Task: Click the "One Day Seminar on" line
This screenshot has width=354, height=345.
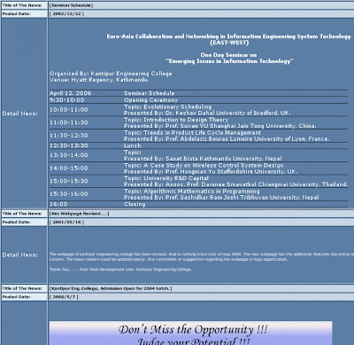Action: tap(228, 55)
